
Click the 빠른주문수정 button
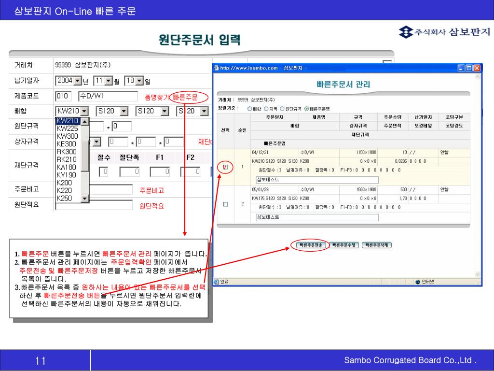point(343,245)
